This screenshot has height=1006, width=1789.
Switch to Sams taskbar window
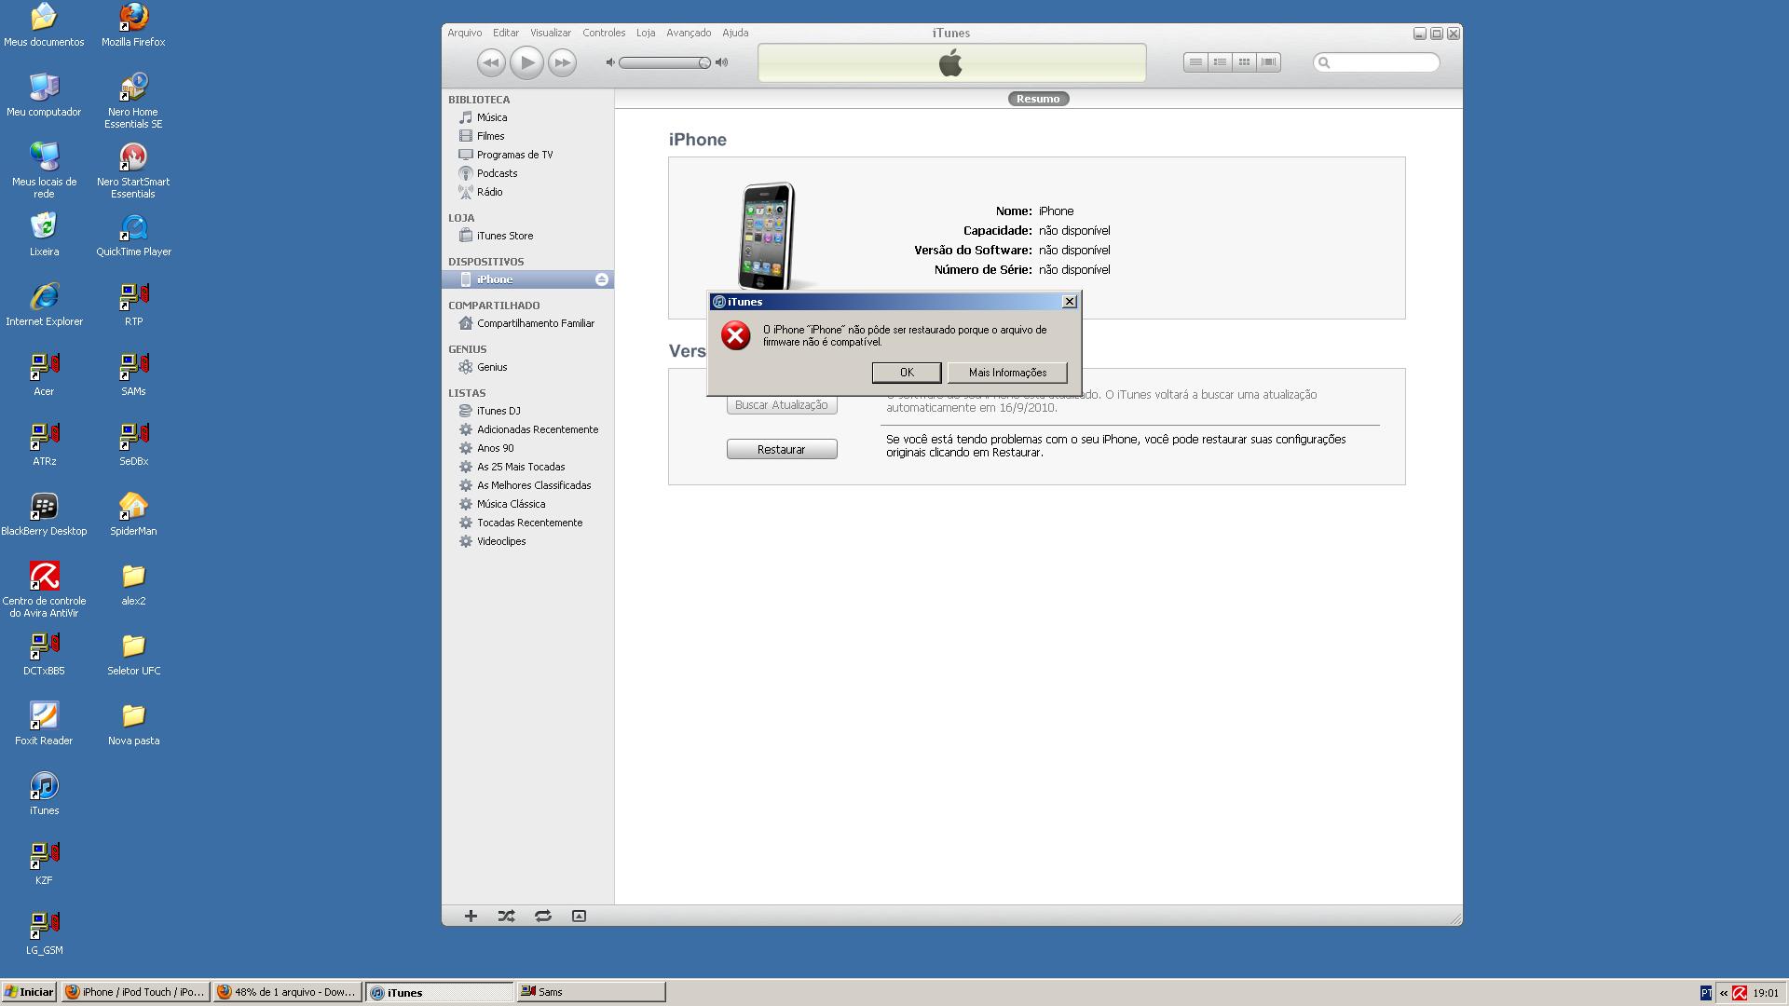point(592,992)
